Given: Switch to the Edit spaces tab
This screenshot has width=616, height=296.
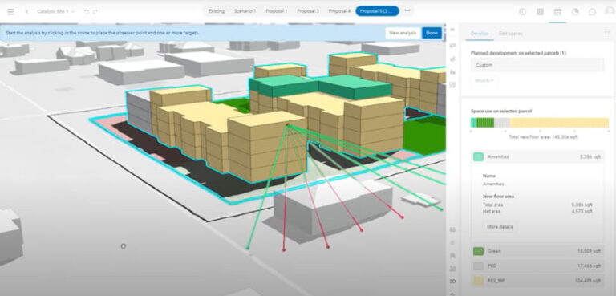Looking at the screenshot, I should coord(510,34).
